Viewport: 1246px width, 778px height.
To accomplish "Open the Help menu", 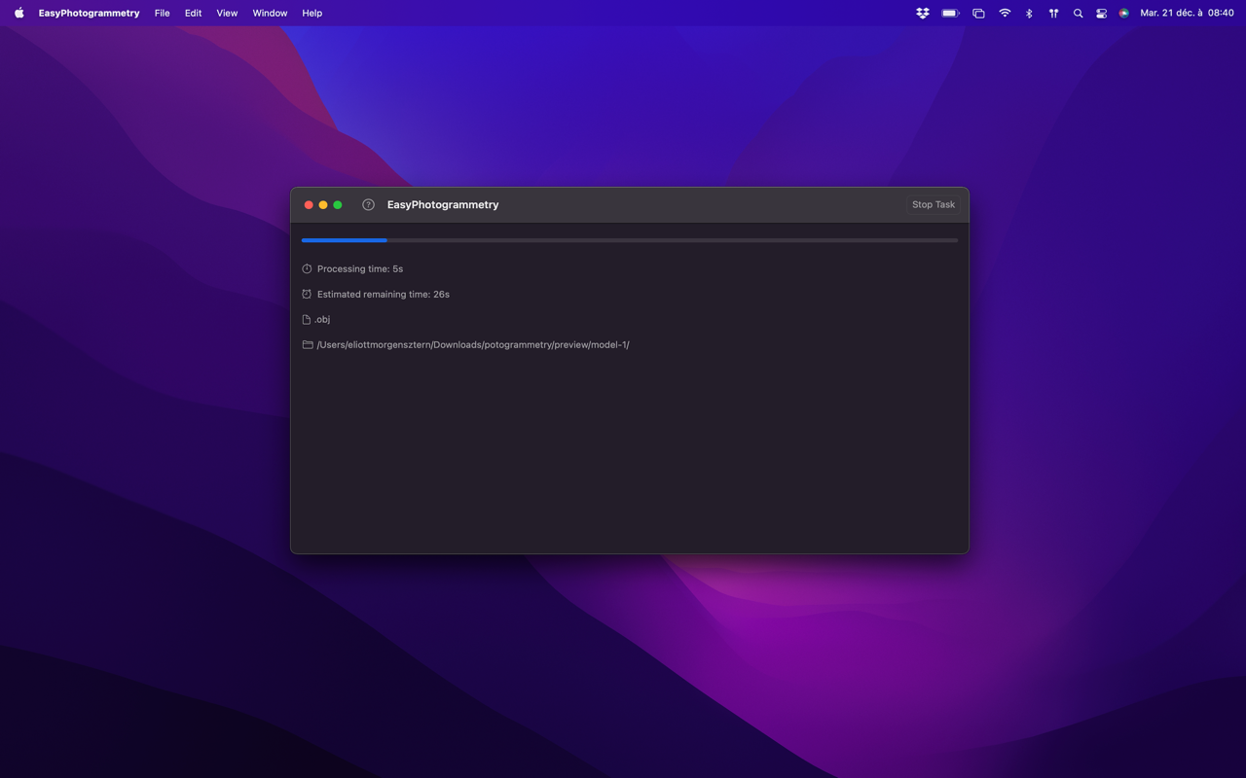I will click(x=311, y=14).
